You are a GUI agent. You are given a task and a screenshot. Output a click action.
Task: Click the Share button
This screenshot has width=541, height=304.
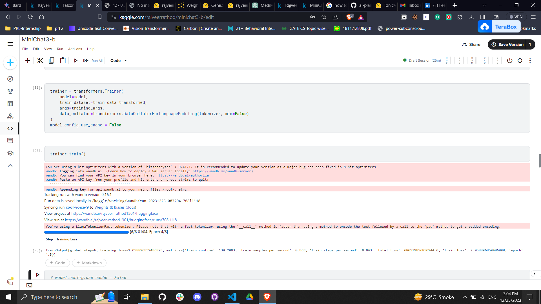471,44
